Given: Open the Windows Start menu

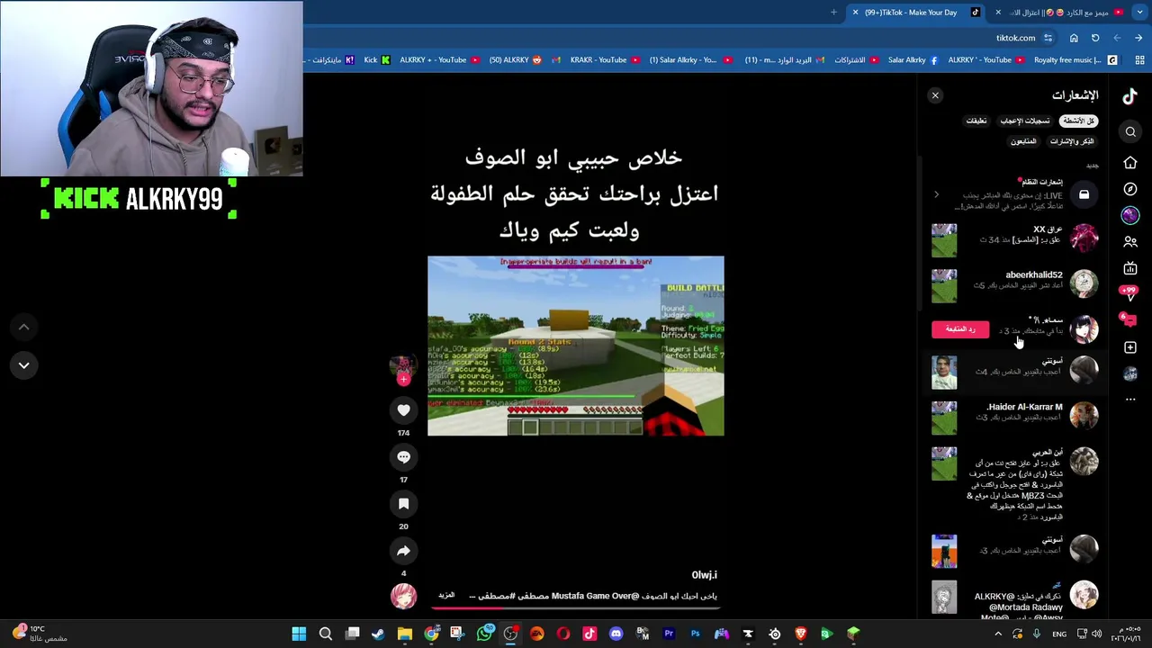Looking at the screenshot, I should (299, 634).
